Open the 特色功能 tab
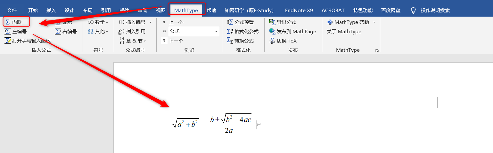The width and height of the screenshot is (493, 153). [x=363, y=10]
